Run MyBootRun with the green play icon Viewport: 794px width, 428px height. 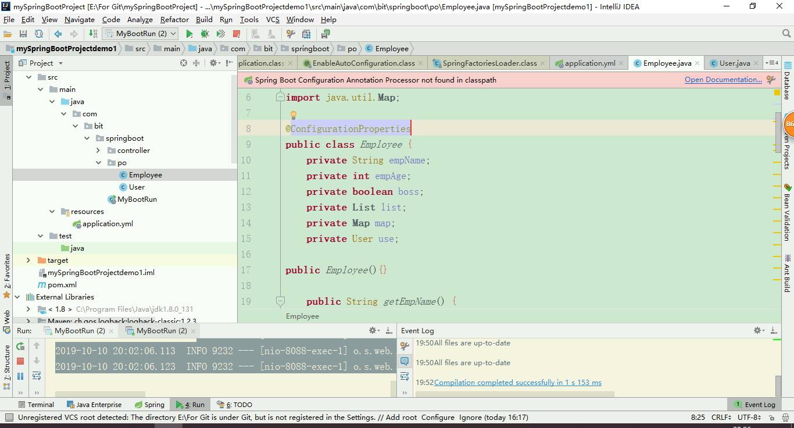point(189,34)
